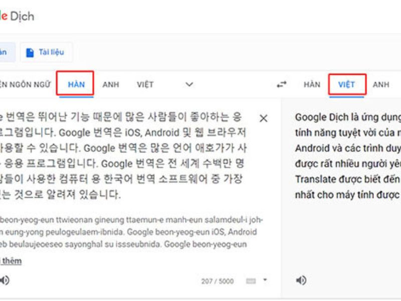401x301 pixels.
Task: Select HÀN as source language
Action: (76, 84)
